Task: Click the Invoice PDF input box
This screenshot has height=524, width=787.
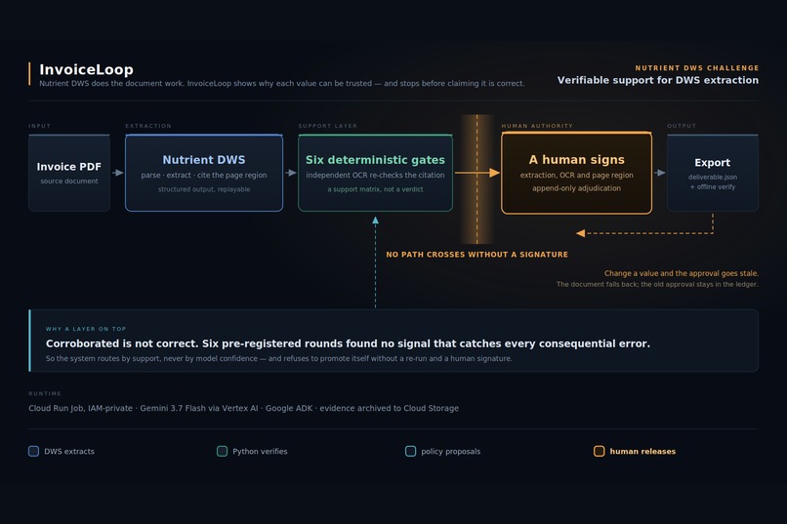Action: point(69,173)
